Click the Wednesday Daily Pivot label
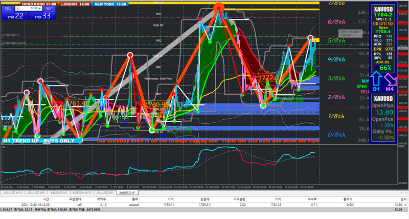The height and width of the screenshot is (219, 409). 158,78
